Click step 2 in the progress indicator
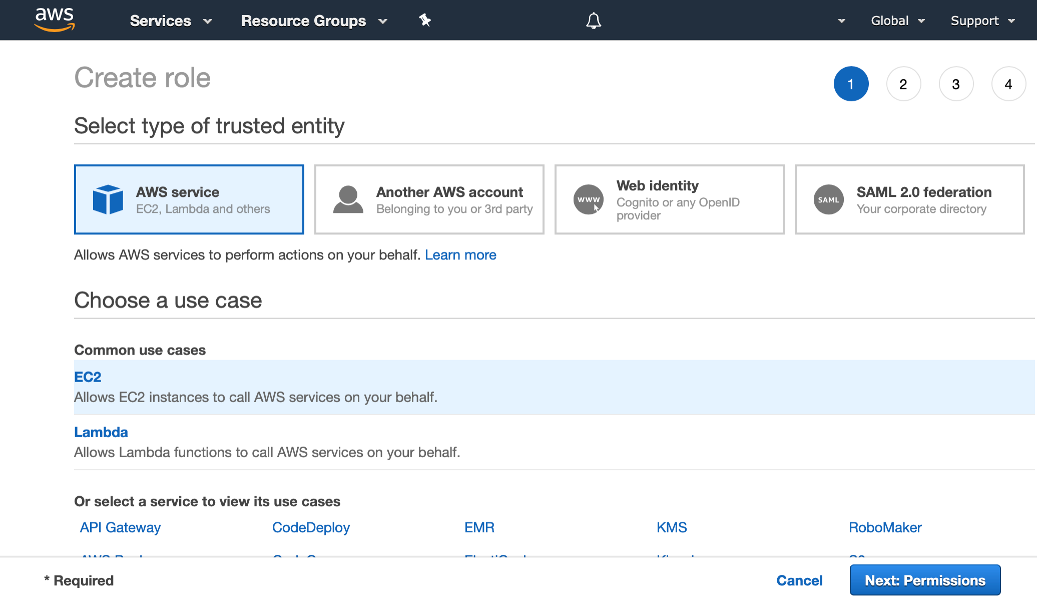 tap(904, 84)
